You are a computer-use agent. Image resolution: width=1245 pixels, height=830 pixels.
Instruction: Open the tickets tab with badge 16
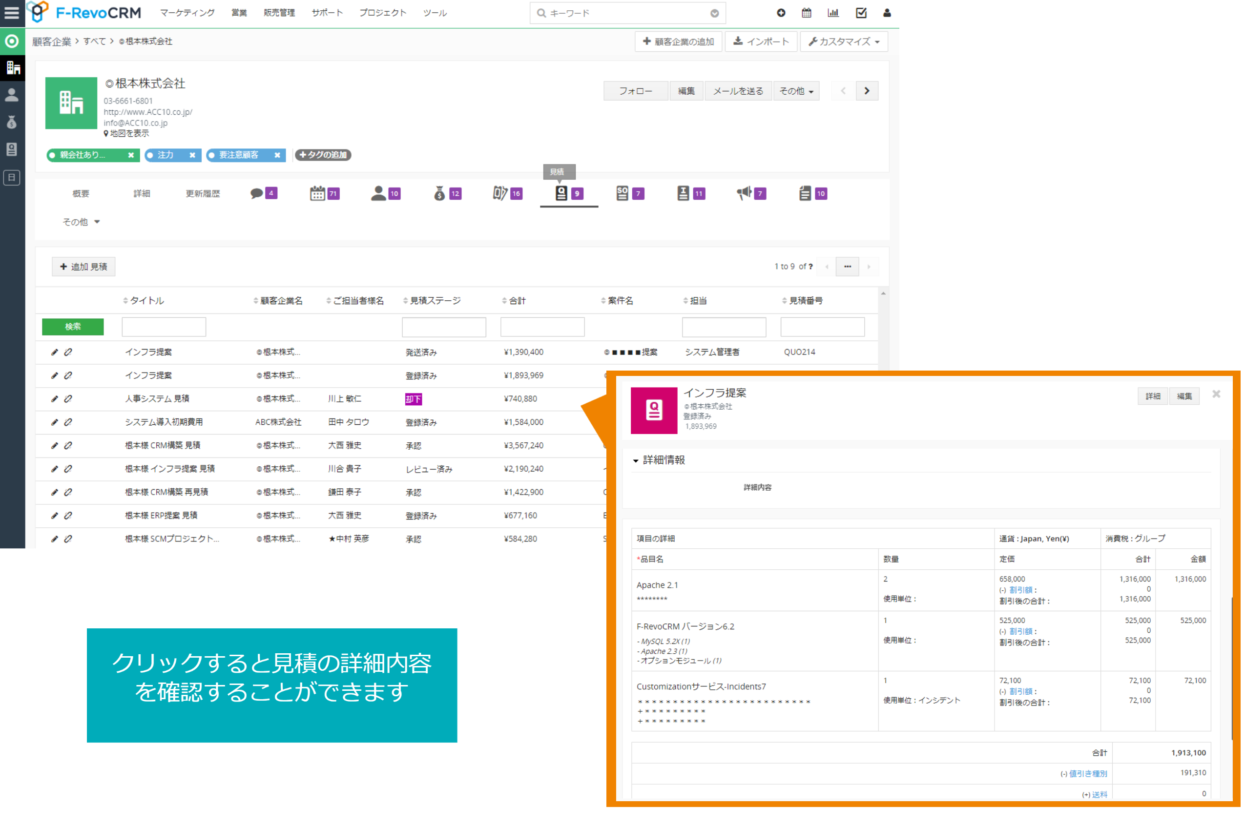508,193
